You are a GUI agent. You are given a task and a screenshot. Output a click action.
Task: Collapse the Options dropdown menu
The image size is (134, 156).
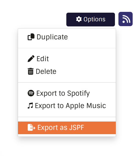click(x=90, y=19)
